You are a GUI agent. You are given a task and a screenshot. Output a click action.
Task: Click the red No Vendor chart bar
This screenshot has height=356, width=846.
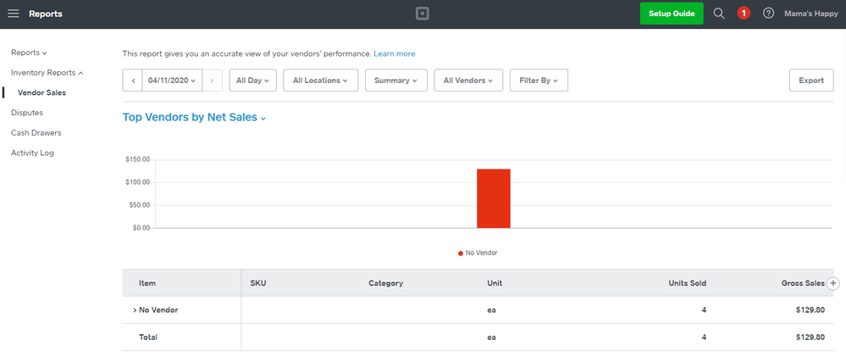point(493,198)
